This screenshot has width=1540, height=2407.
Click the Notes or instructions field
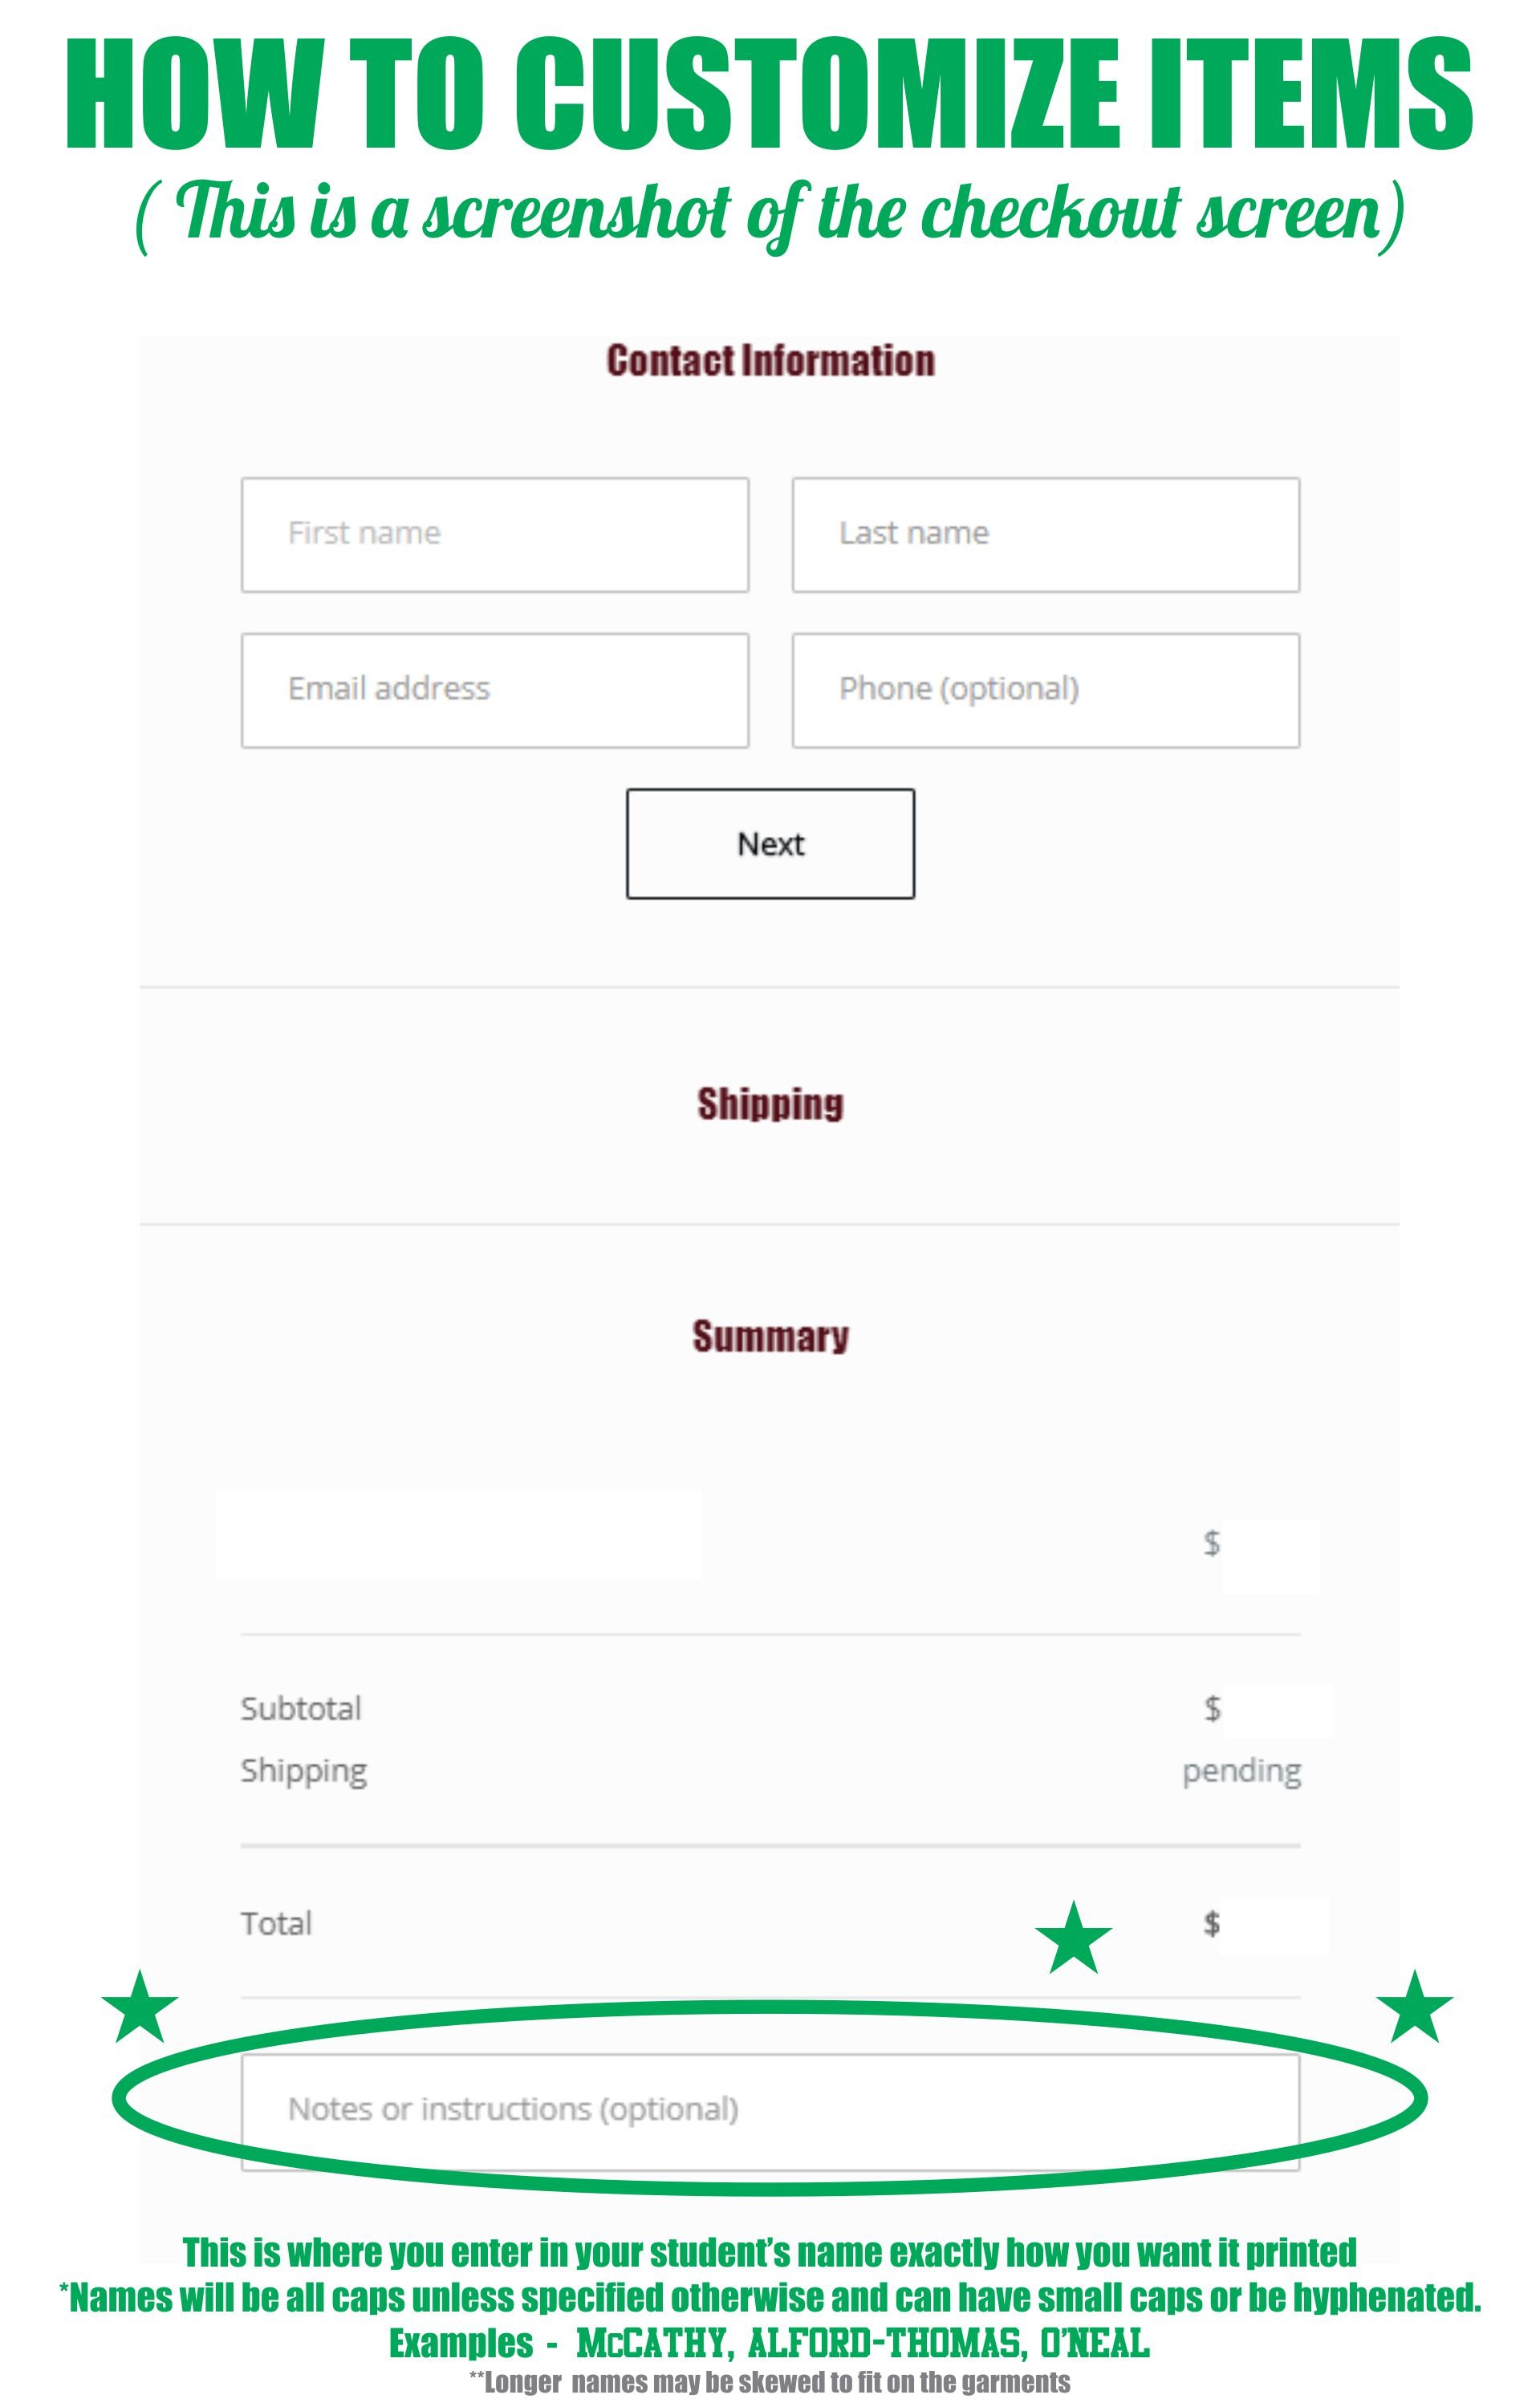pyautogui.click(x=770, y=2111)
